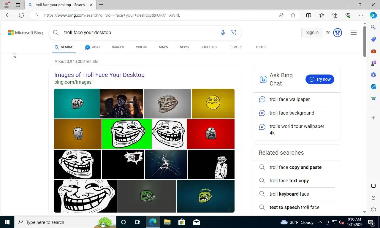380x228 pixels.
Task: Open sidebar search icon
Action: point(373,27)
